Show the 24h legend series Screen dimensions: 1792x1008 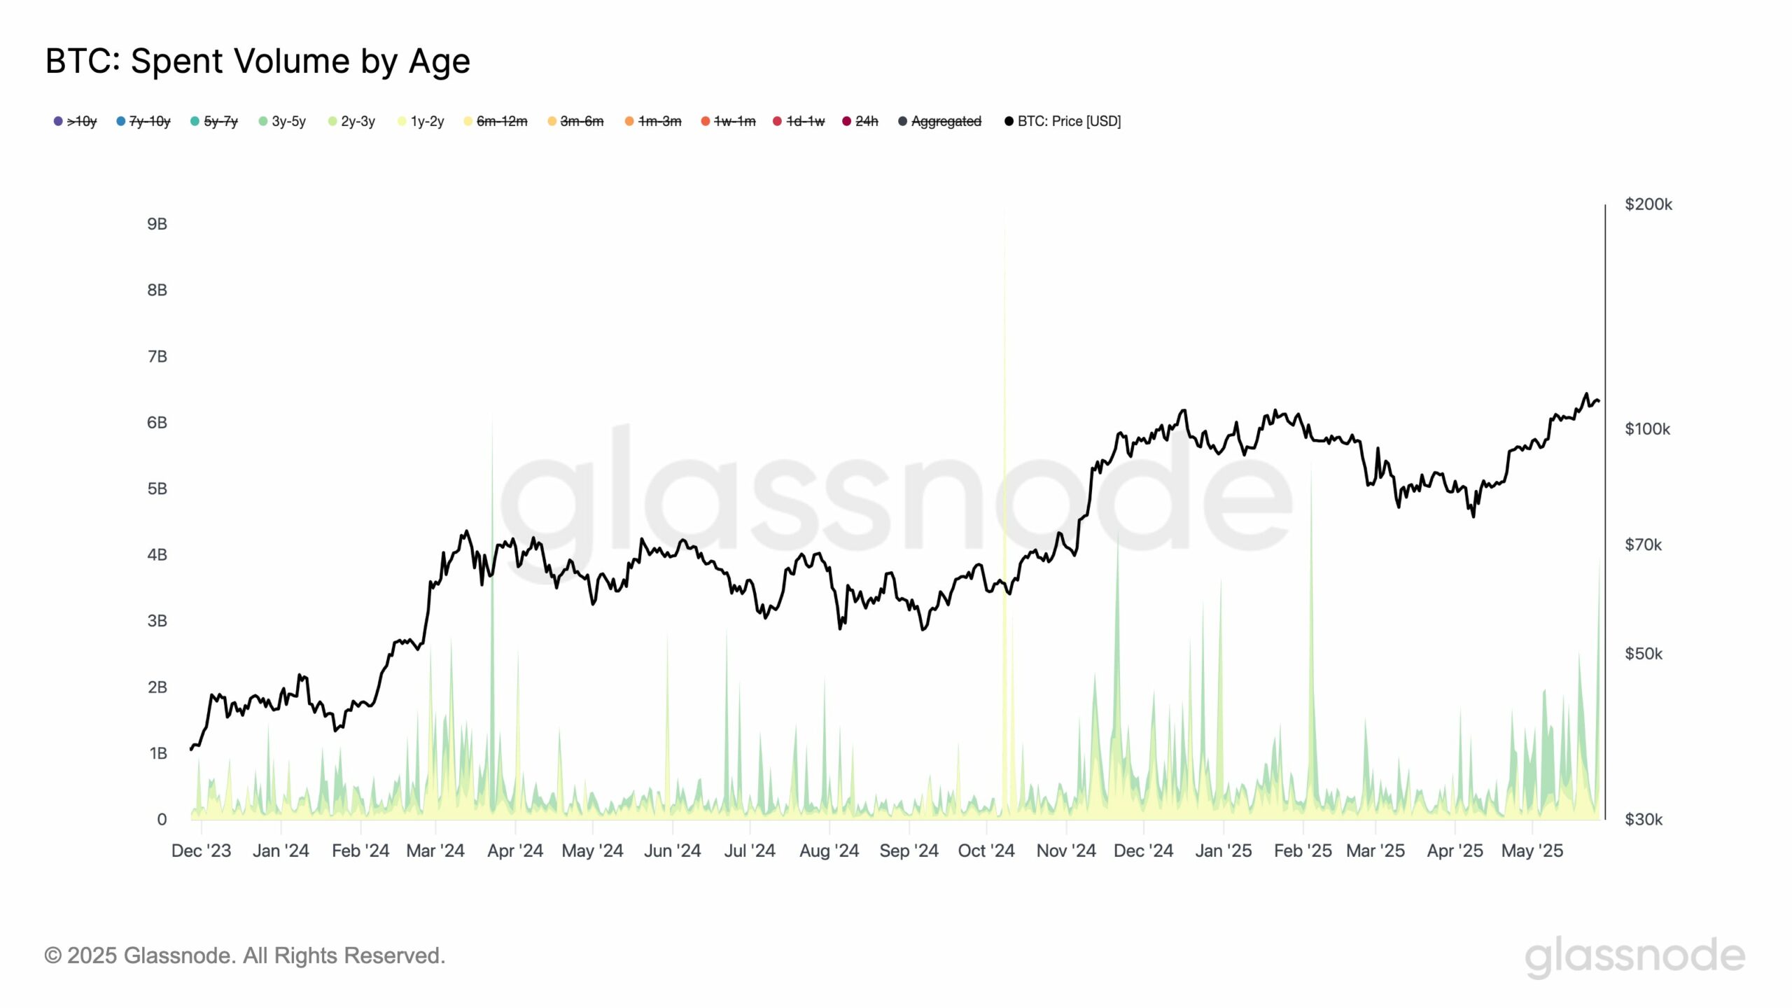(860, 121)
